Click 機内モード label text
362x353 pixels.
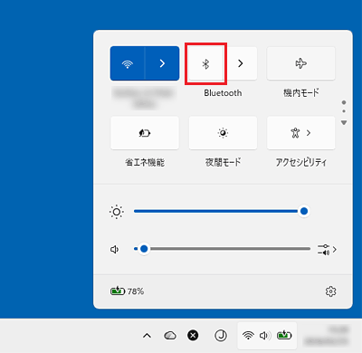pyautogui.click(x=301, y=92)
